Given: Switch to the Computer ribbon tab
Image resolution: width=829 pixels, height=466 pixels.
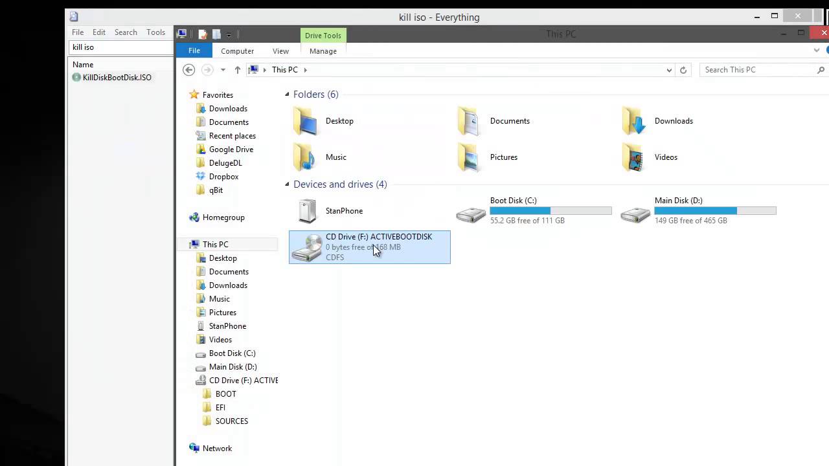Looking at the screenshot, I should [237, 51].
